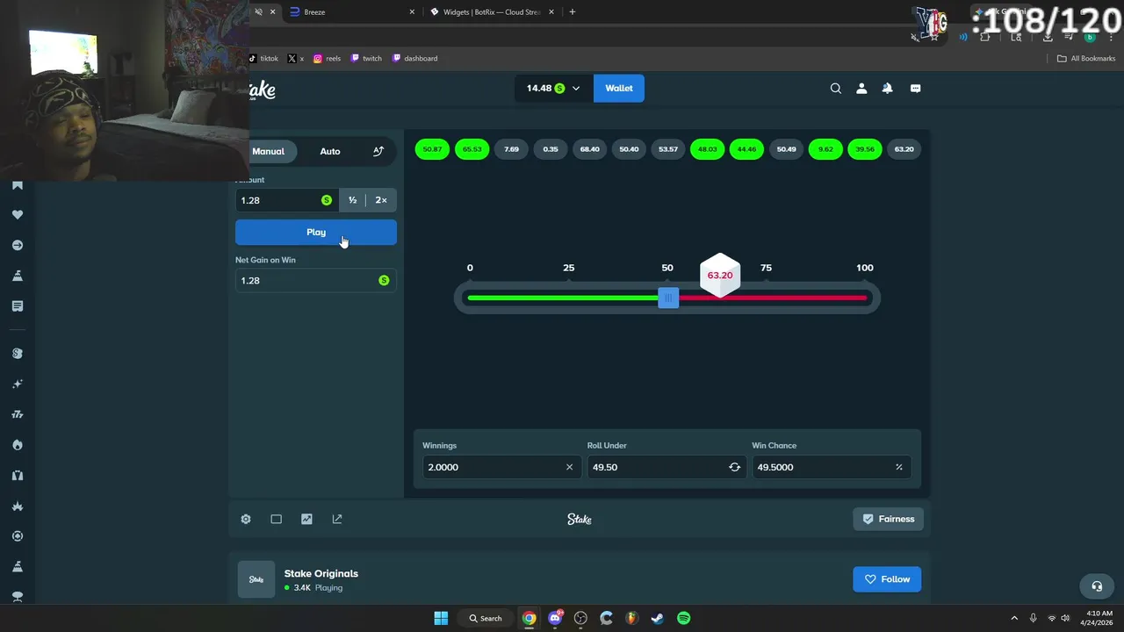Viewport: 1124px width, 632px height.
Task: Double the bet amount with 2×
Action: point(381,200)
